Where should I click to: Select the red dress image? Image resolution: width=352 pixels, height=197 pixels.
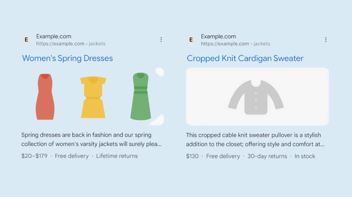45,97
